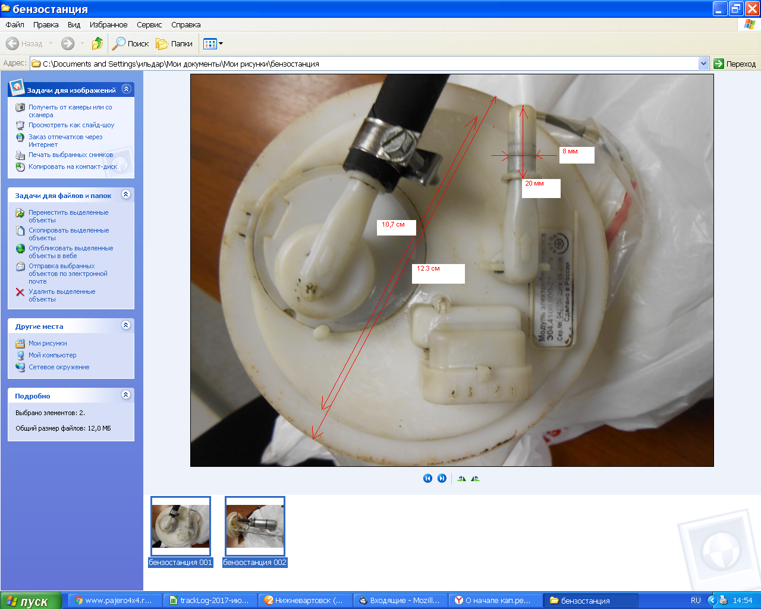This screenshot has height=609, width=761.
Task: Click the Назад back button
Action: point(24,43)
